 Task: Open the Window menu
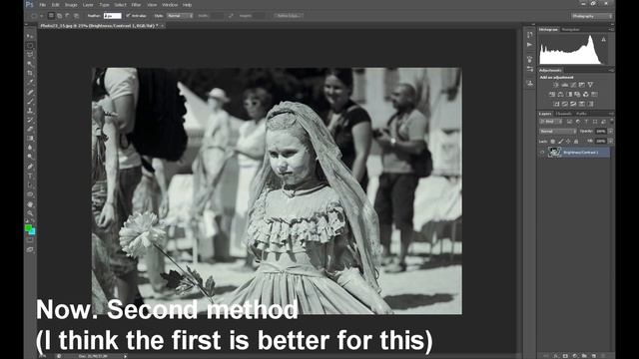170,5
